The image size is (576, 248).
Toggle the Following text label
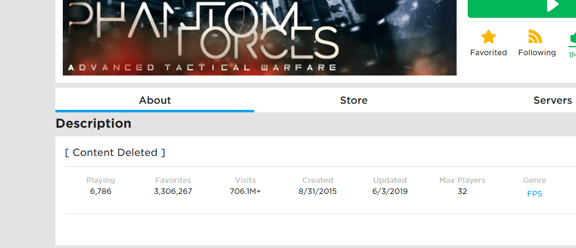(537, 53)
